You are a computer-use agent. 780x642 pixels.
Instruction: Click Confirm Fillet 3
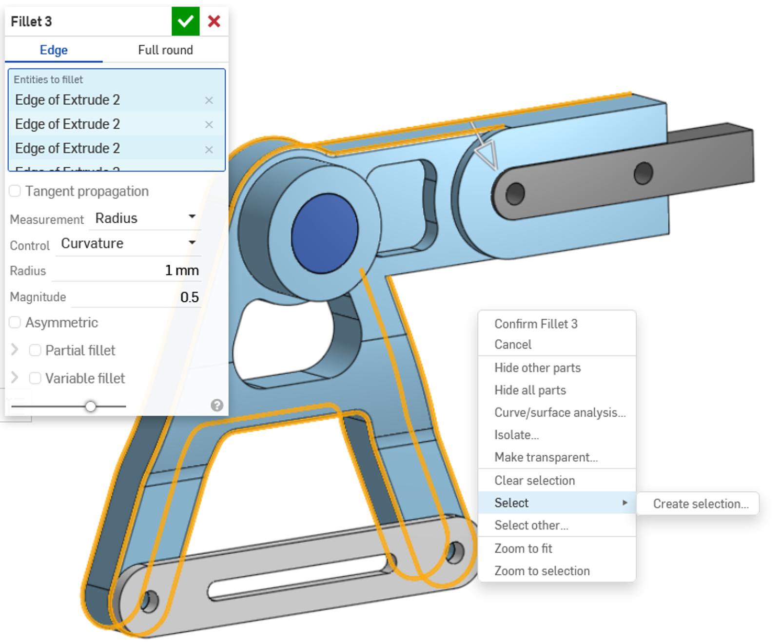tap(536, 323)
